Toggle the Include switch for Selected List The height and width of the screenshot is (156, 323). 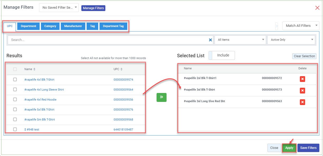coord(221,55)
